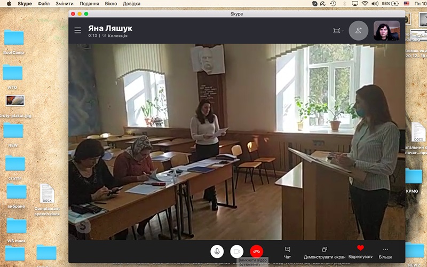The image size is (427, 267).
Task: Click the contact name Яна Ляшук
Action: pyautogui.click(x=110, y=28)
